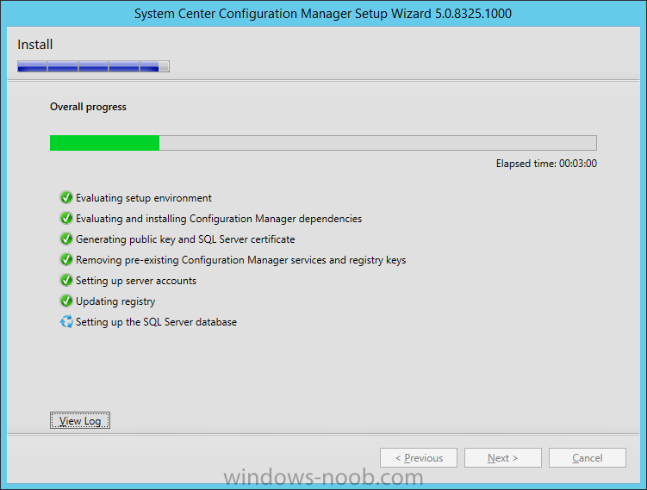Click the blue Install stage progress bar
The image size is (647, 490).
93,66
